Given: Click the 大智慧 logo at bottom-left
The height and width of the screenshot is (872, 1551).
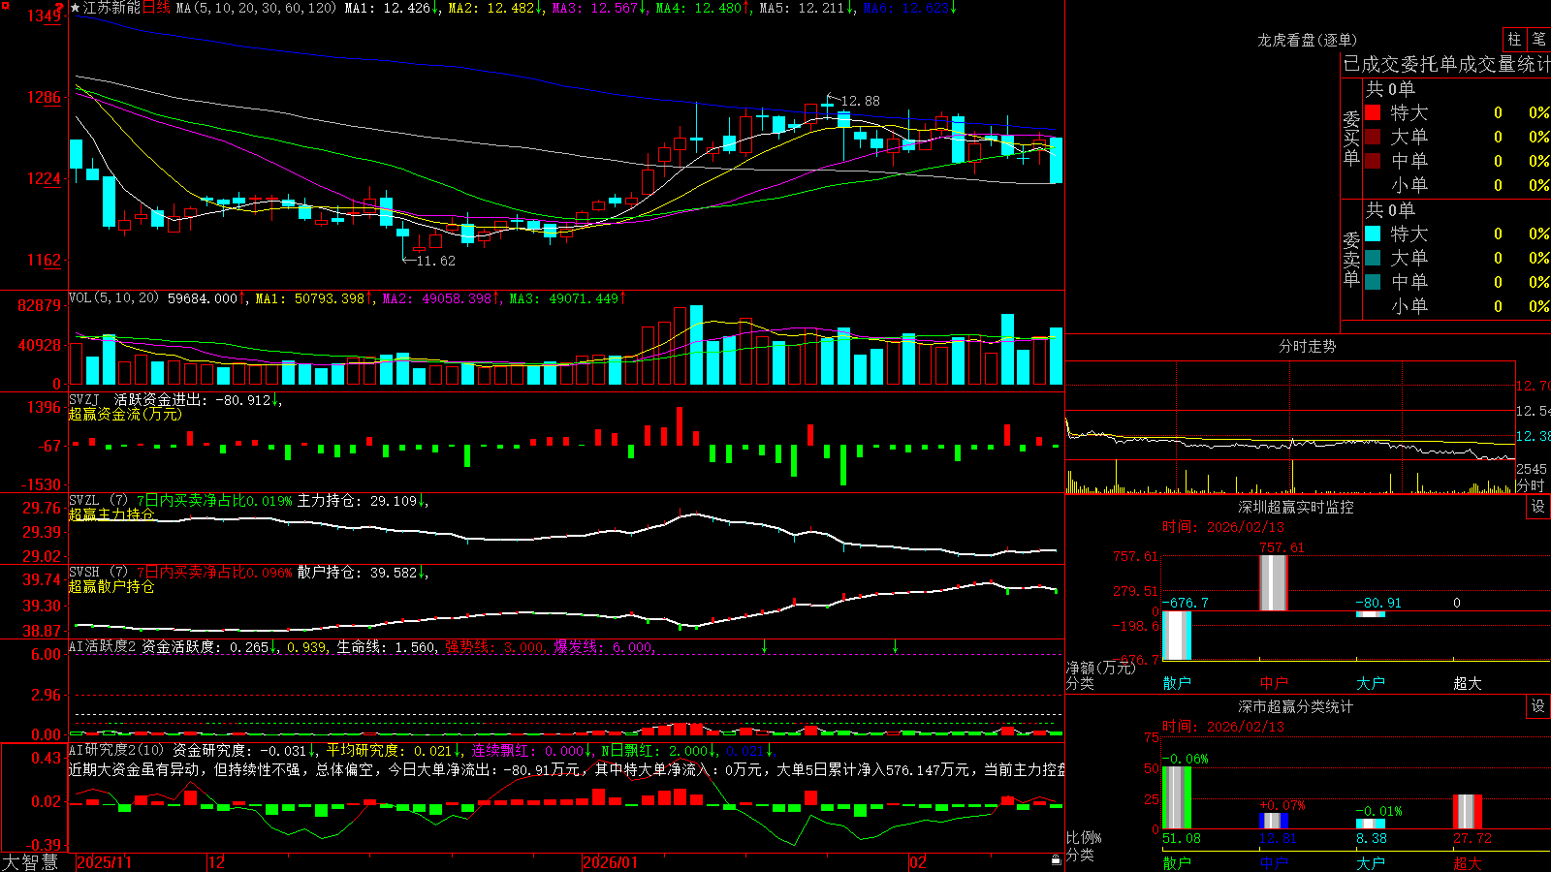Looking at the screenshot, I should click(x=30, y=862).
